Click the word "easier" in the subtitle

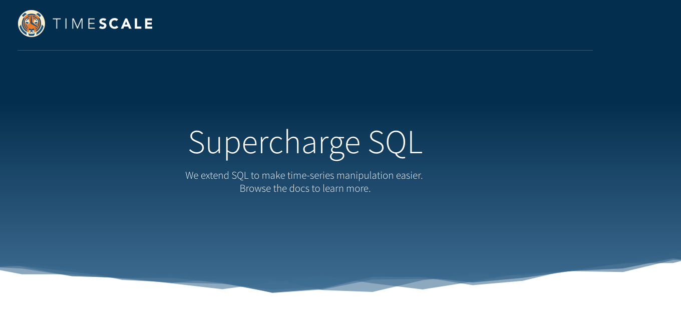point(409,175)
